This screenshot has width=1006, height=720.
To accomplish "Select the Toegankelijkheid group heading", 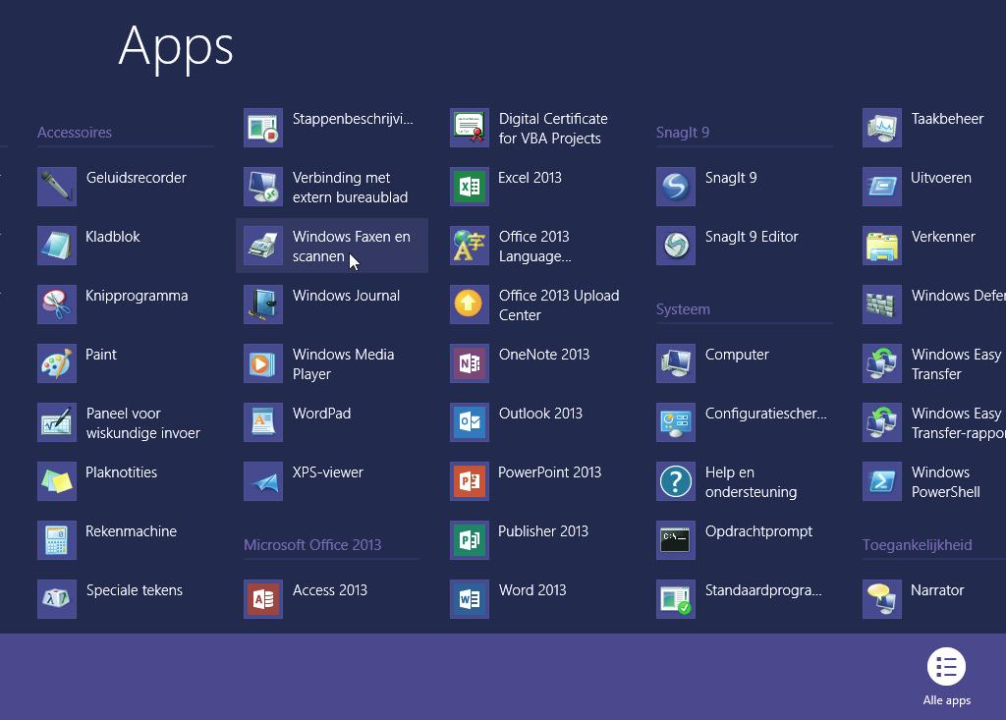I will coord(917,545).
